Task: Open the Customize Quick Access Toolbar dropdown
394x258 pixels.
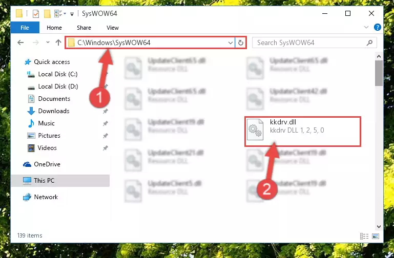Action: 72,14
